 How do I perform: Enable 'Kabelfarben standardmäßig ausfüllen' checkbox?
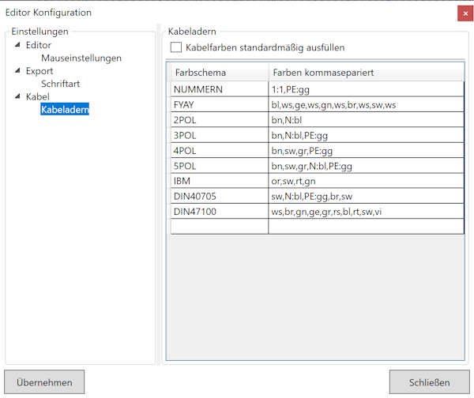pyautogui.click(x=176, y=47)
